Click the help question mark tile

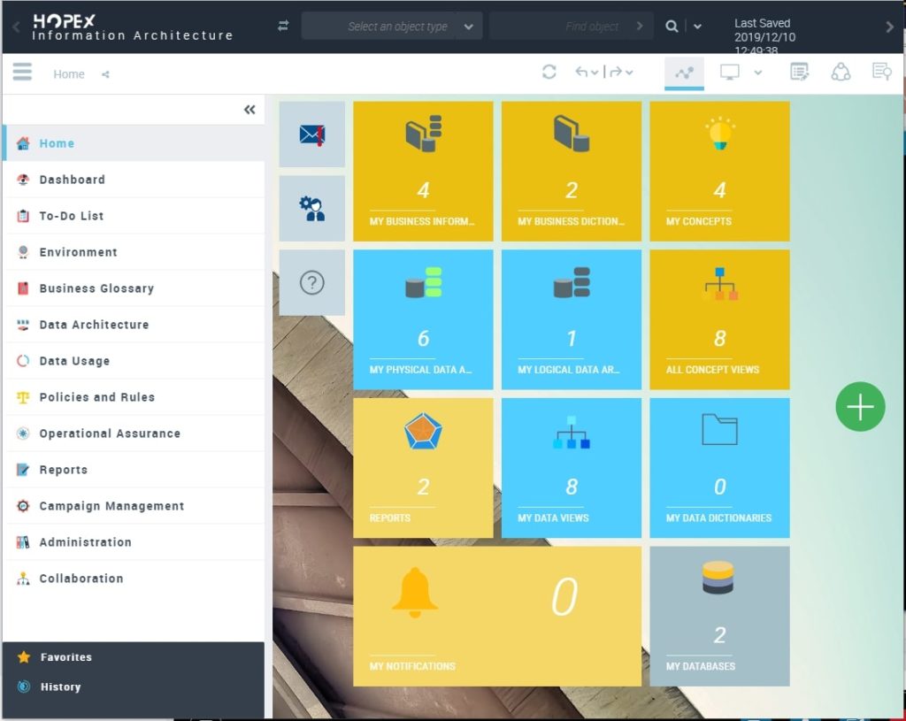click(311, 283)
